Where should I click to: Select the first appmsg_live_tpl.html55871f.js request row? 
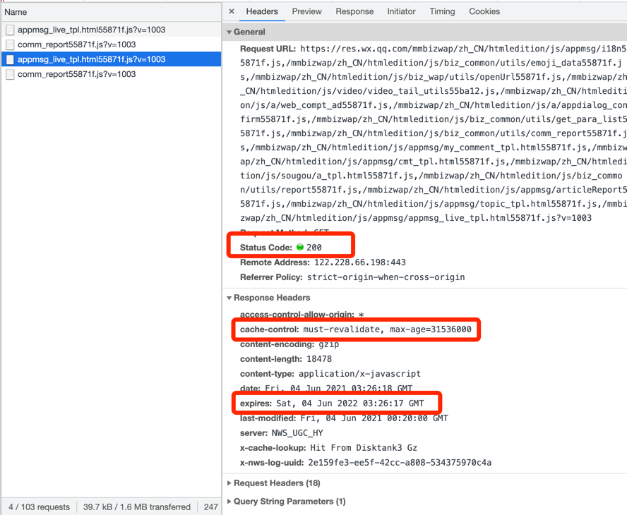tap(111, 30)
